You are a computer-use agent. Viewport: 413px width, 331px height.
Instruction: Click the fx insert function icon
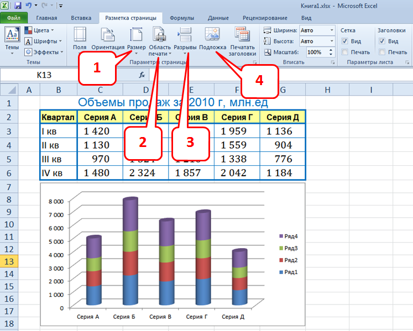click(142, 75)
